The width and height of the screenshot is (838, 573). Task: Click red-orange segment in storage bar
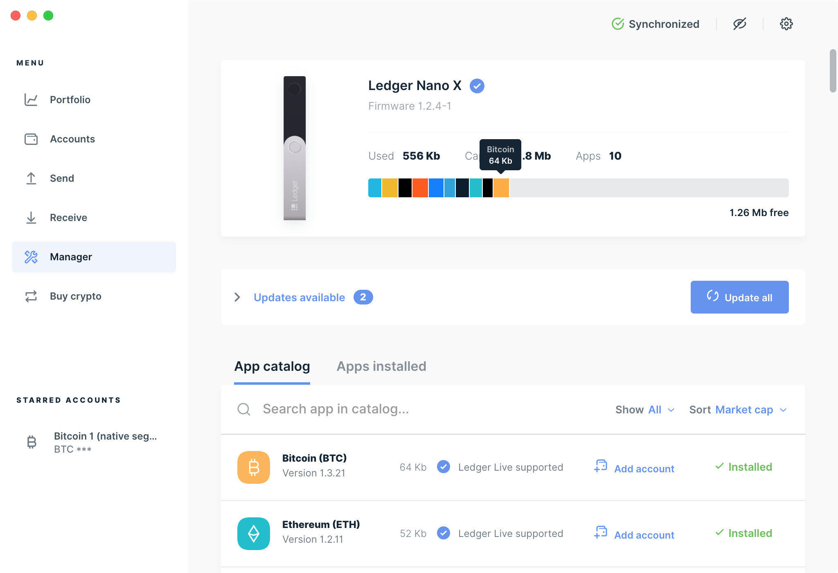click(x=420, y=188)
